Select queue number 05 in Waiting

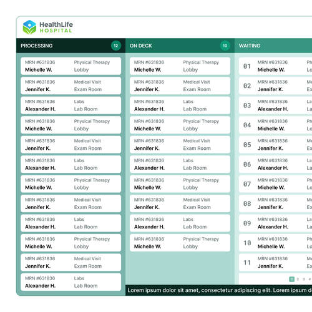(x=247, y=145)
